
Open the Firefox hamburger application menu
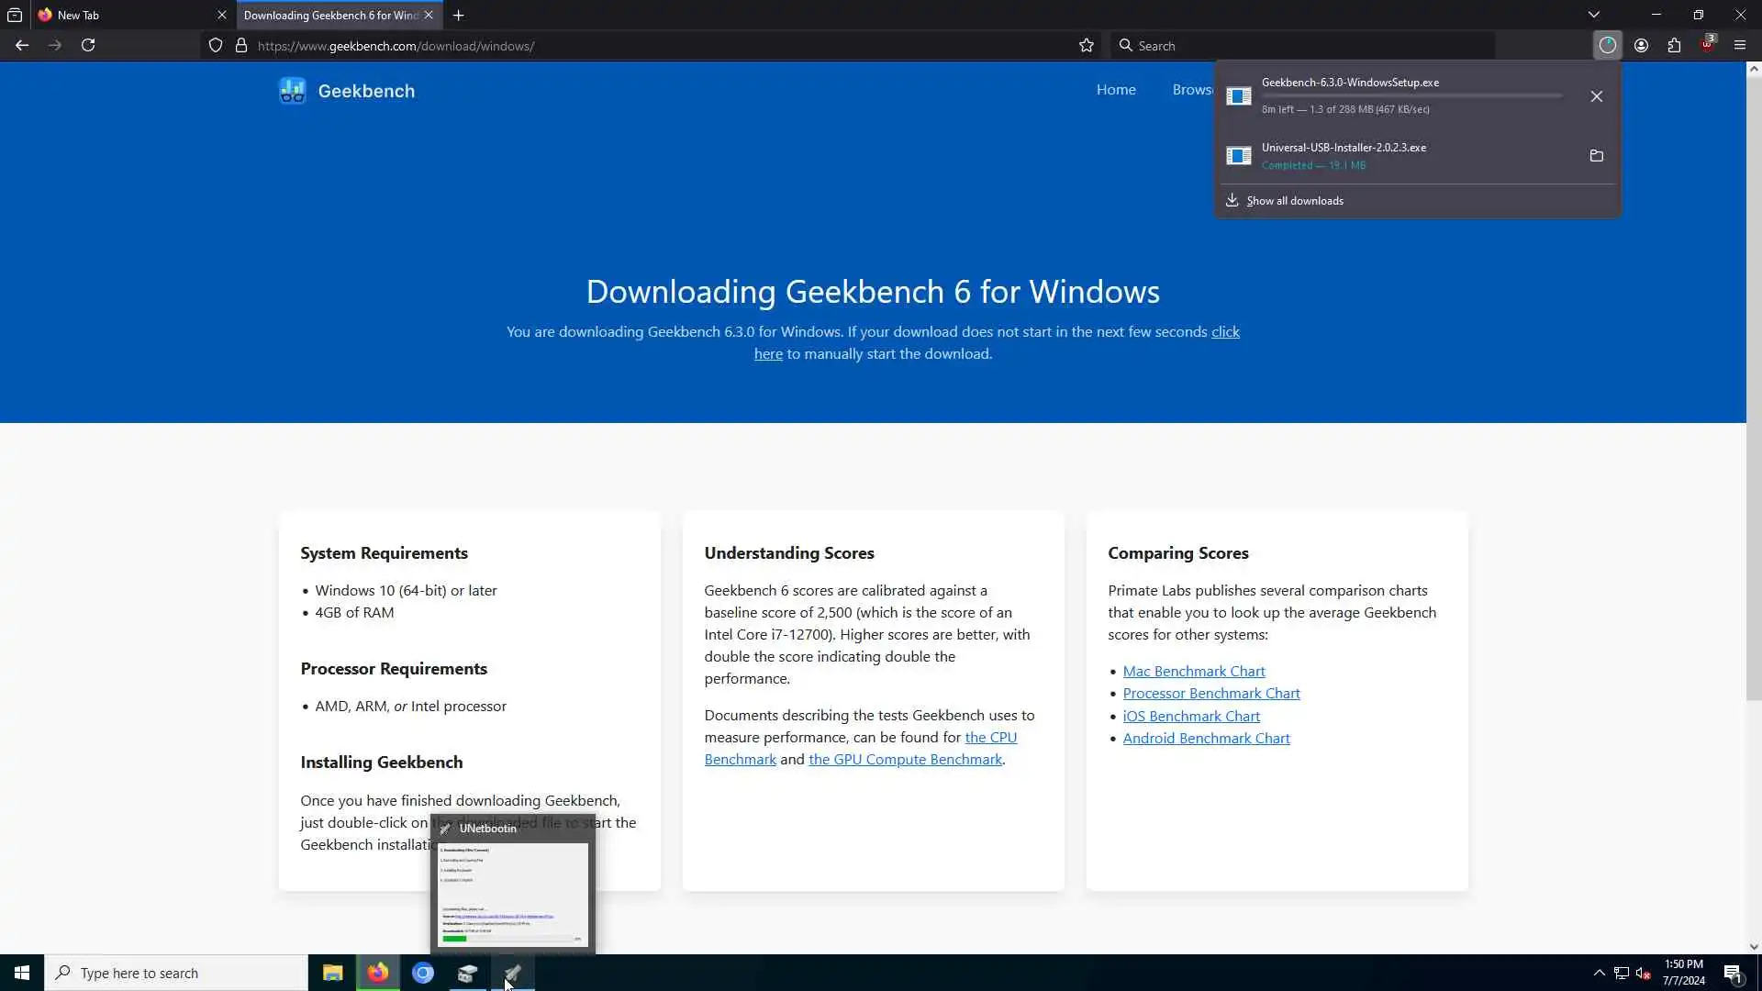click(1740, 45)
